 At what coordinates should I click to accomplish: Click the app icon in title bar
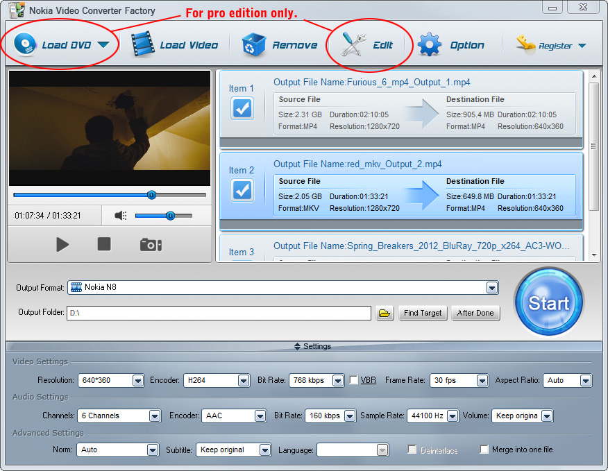click(x=17, y=10)
